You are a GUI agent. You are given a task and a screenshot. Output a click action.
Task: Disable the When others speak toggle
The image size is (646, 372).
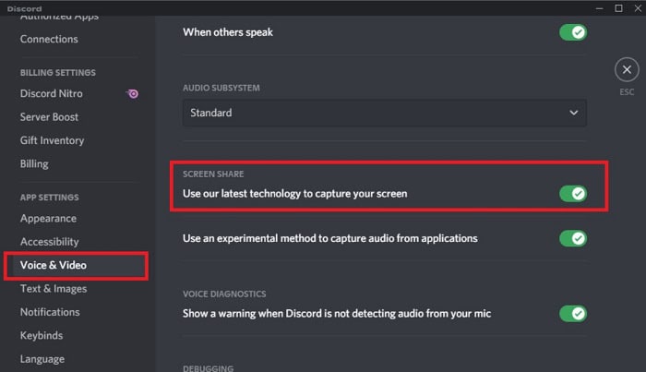[573, 32]
